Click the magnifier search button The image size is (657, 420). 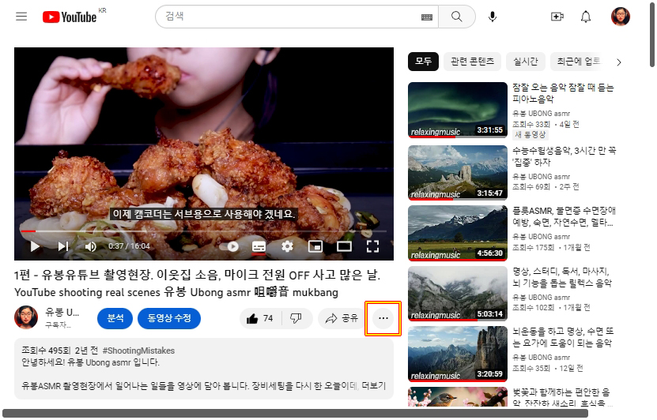[457, 17]
